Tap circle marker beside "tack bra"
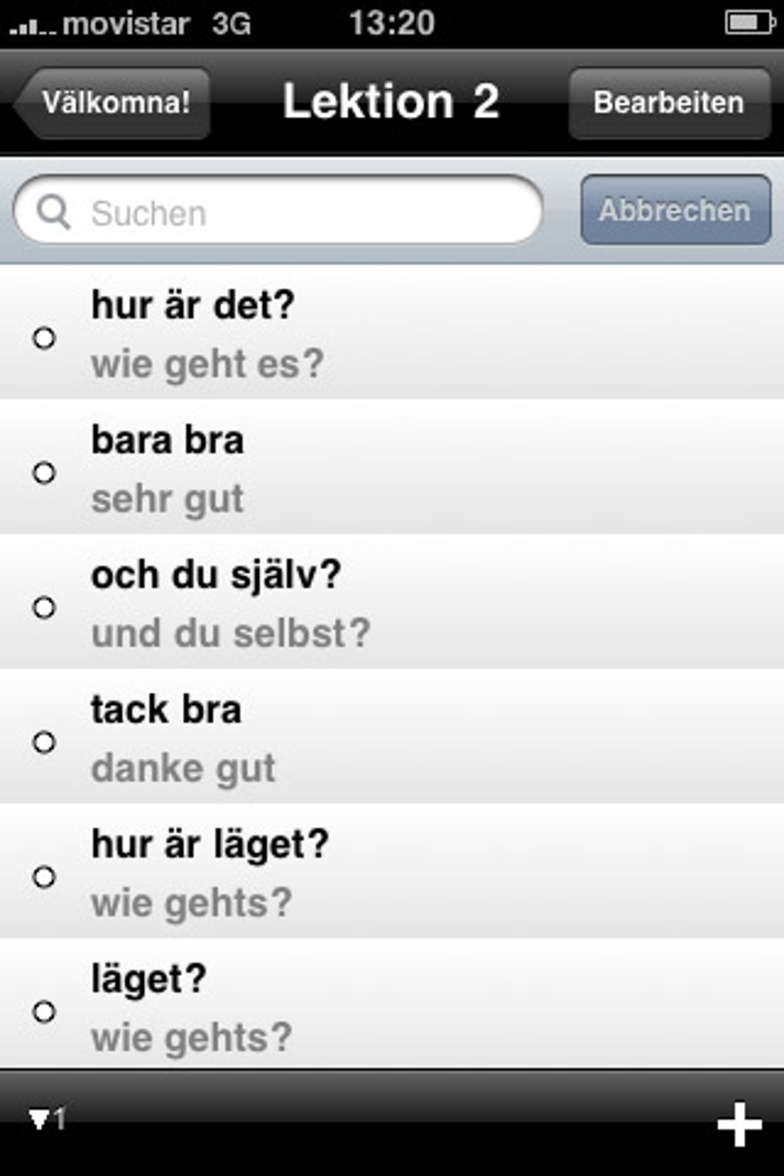Image resolution: width=784 pixels, height=1176 pixels. (45, 742)
